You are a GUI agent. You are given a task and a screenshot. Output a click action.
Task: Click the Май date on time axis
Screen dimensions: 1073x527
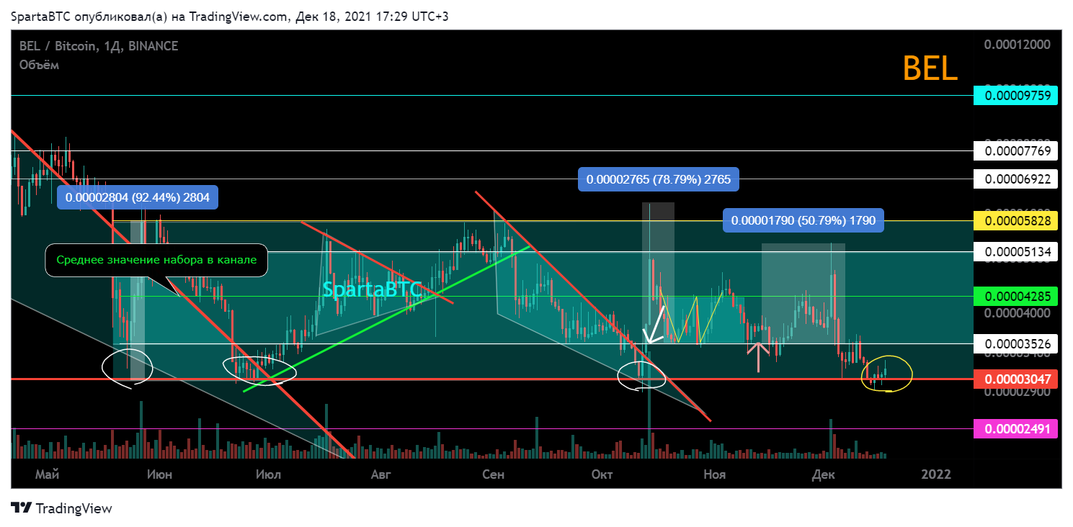(x=47, y=474)
